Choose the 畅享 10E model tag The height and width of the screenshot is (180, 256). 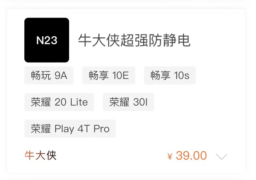coord(109,76)
